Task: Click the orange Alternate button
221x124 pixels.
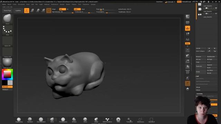Action: 7,87
